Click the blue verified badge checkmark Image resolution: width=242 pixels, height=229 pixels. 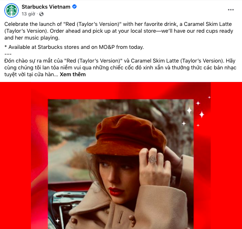[x=74, y=6]
